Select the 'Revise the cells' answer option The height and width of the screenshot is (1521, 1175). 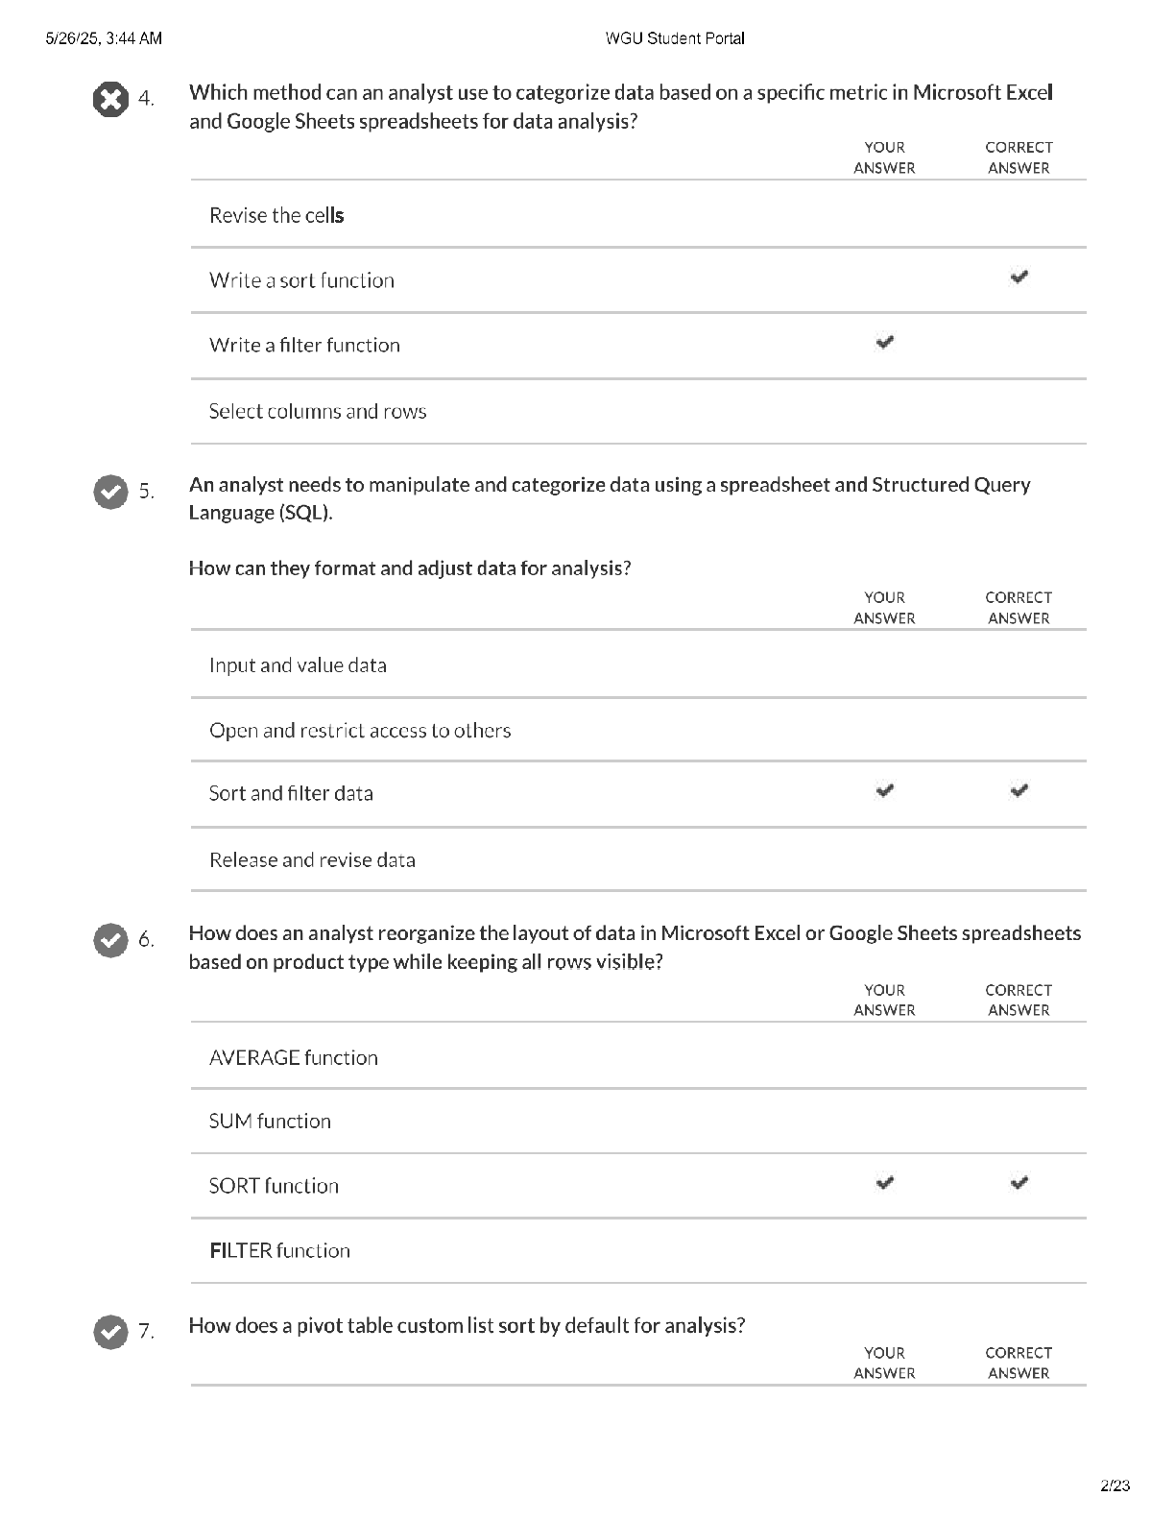pos(638,215)
